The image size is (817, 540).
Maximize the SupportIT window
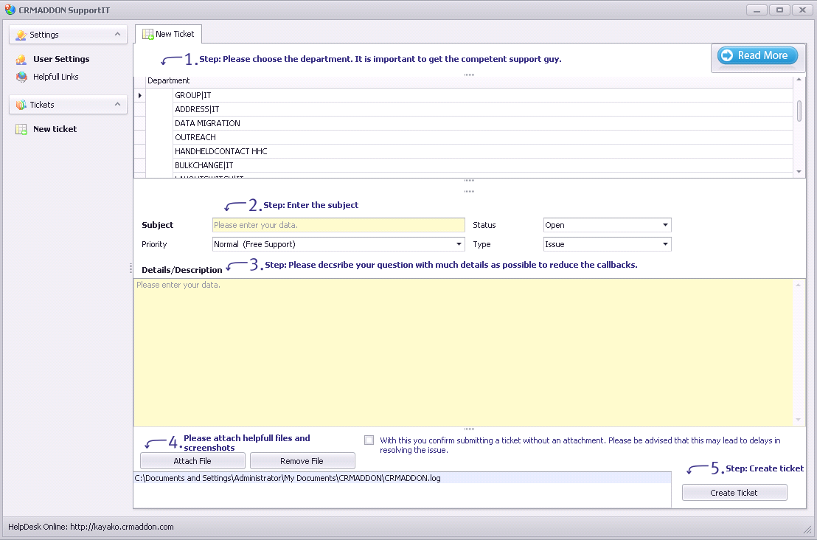tap(779, 10)
